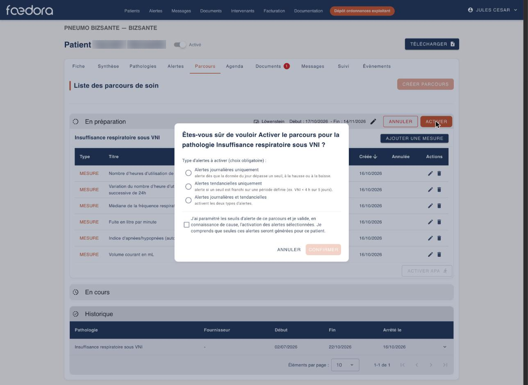Open the Messages top menu

pos(181,11)
